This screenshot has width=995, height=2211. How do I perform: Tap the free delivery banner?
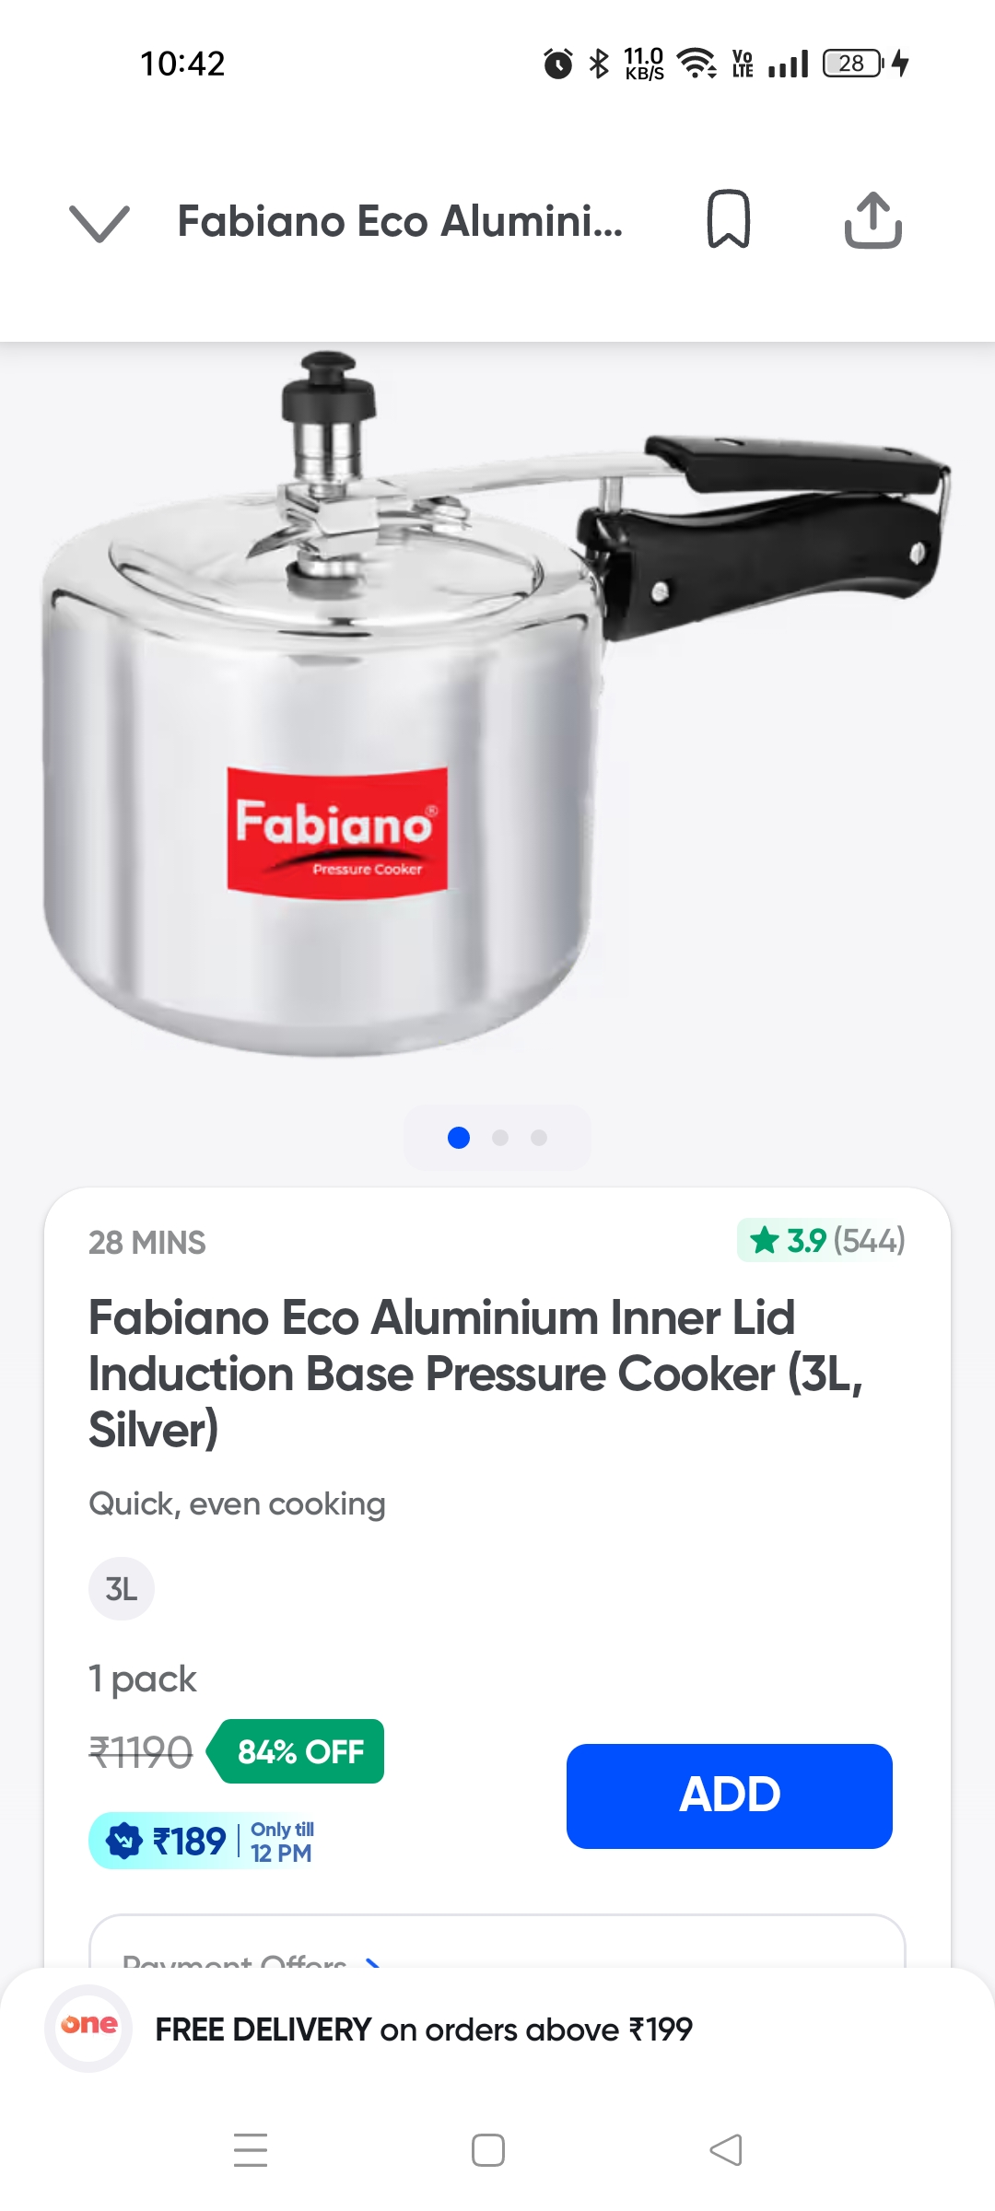click(x=424, y=2029)
